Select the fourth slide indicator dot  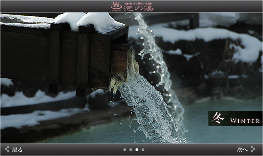coord(143,150)
